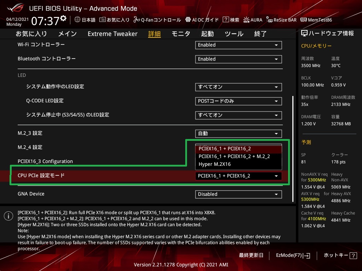Image resolution: width=362 pixels, height=271 pixels.
Task: Click the GNA Device label
Action: pyautogui.click(x=31, y=194)
